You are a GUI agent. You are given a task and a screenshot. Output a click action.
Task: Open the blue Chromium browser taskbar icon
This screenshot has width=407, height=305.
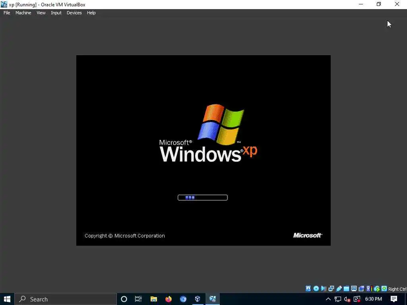(183, 299)
